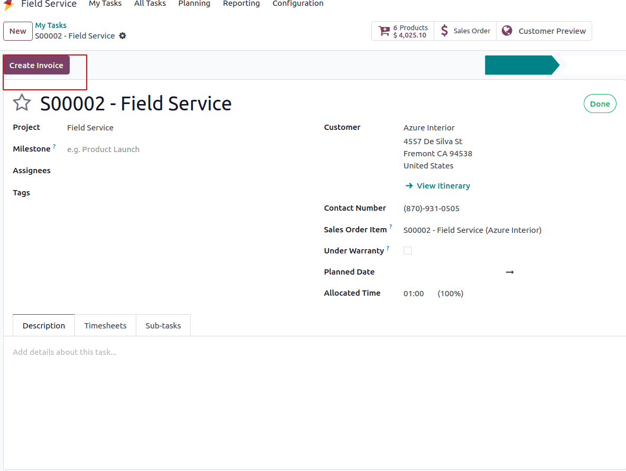626x471 pixels.
Task: Click the highlighted teal stage bar
Action: pyautogui.click(x=521, y=65)
